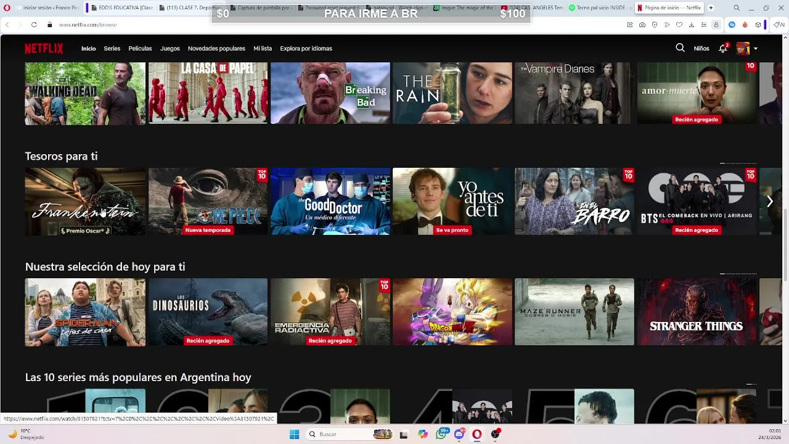Open Mi lista
The height and width of the screenshot is (444, 789).
click(x=263, y=48)
